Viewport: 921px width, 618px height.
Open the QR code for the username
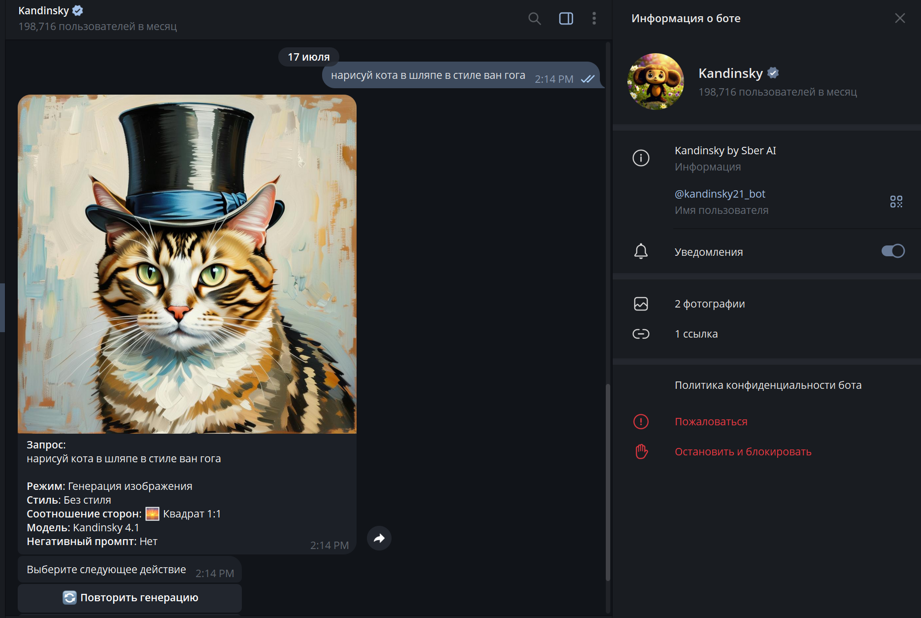point(896,202)
